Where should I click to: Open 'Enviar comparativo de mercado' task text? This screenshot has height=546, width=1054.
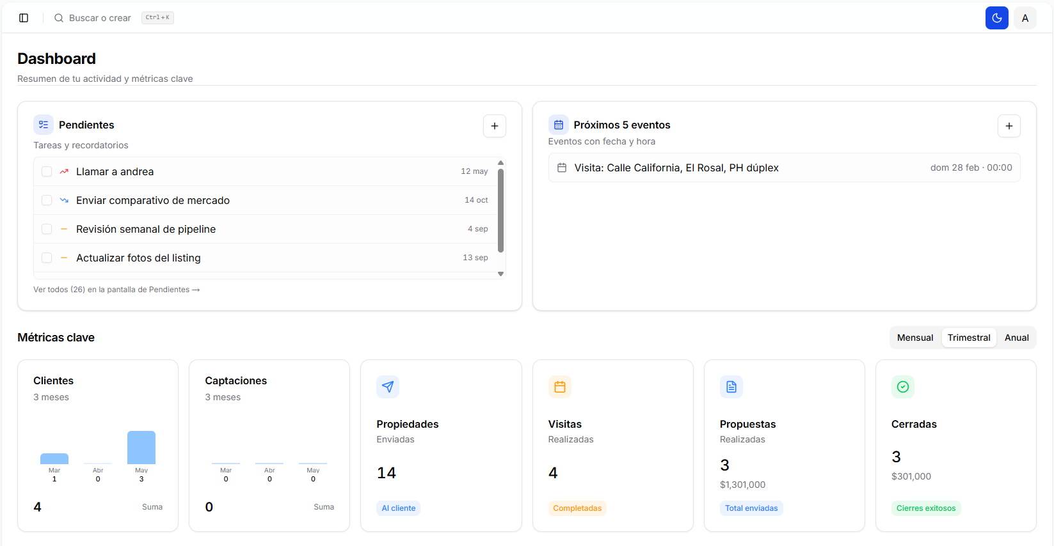pyautogui.click(x=153, y=200)
